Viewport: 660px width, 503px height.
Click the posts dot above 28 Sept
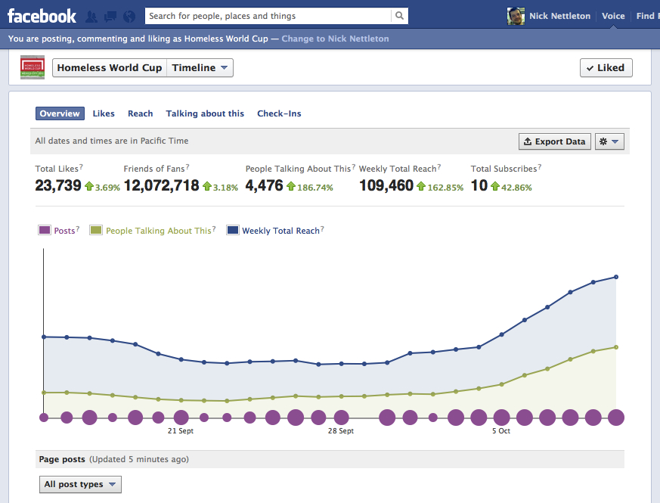[342, 418]
